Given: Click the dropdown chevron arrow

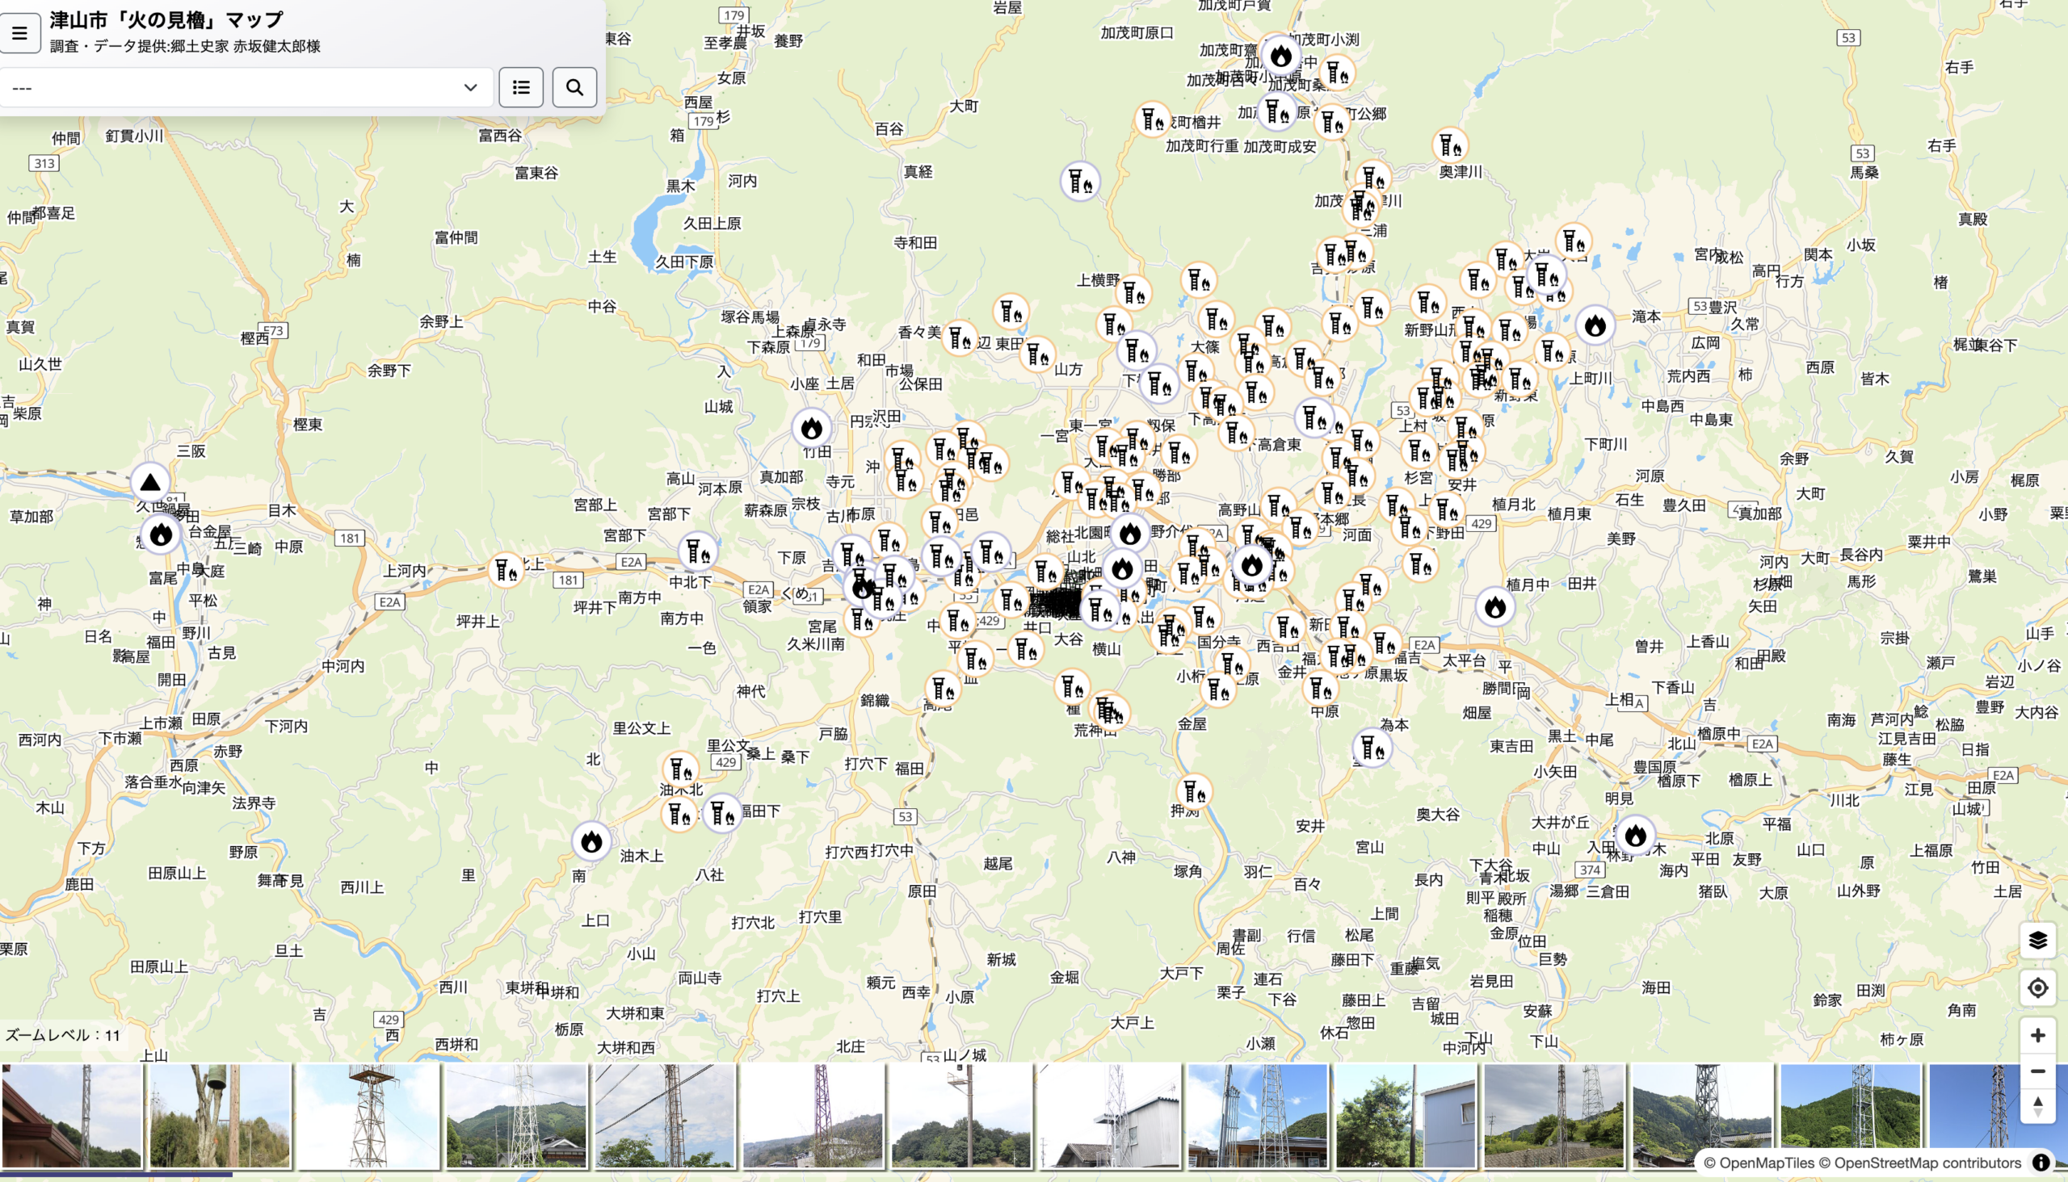Looking at the screenshot, I should click(x=470, y=88).
